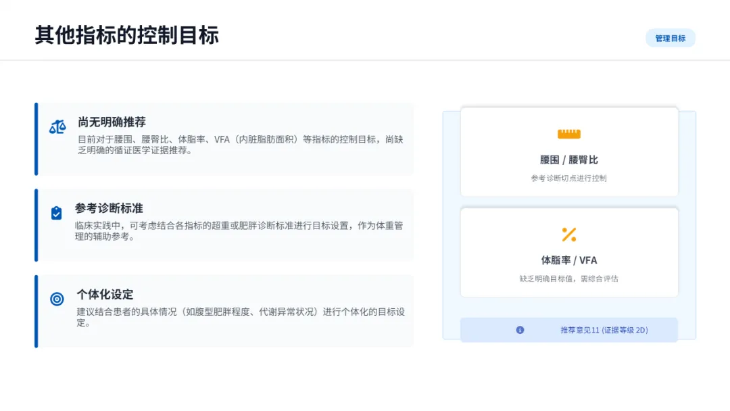Click the paragraph starting with 建议结合患者

point(241,317)
